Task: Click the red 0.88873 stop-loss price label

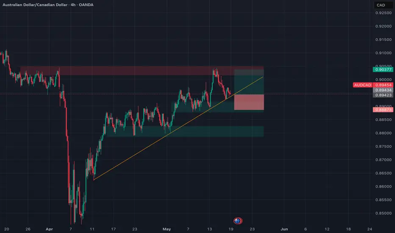Action: (x=383, y=110)
